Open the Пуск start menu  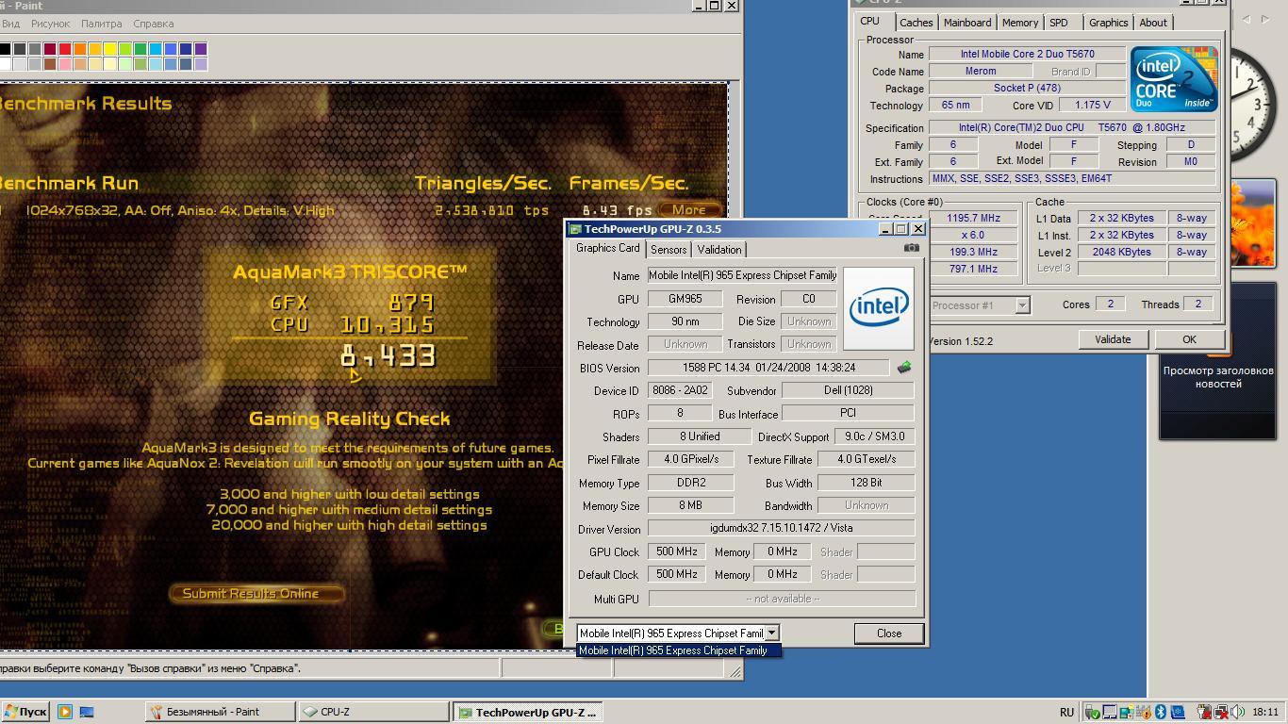tap(25, 712)
